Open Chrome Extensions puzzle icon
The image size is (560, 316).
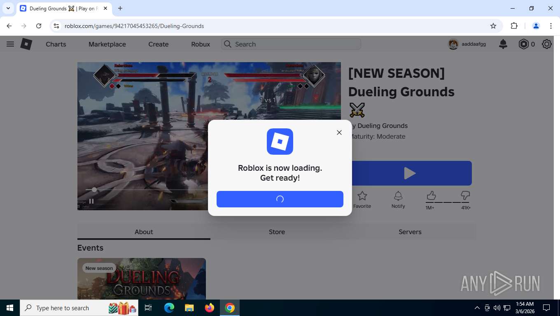514,26
